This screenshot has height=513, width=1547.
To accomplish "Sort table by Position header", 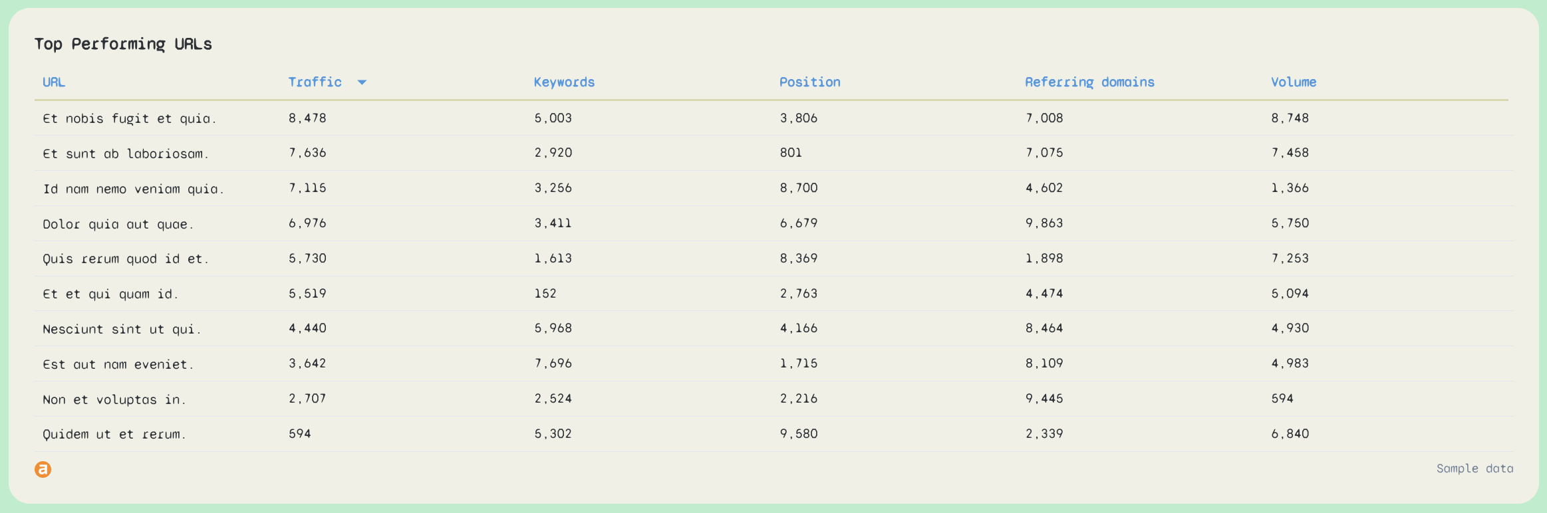I will tap(809, 82).
